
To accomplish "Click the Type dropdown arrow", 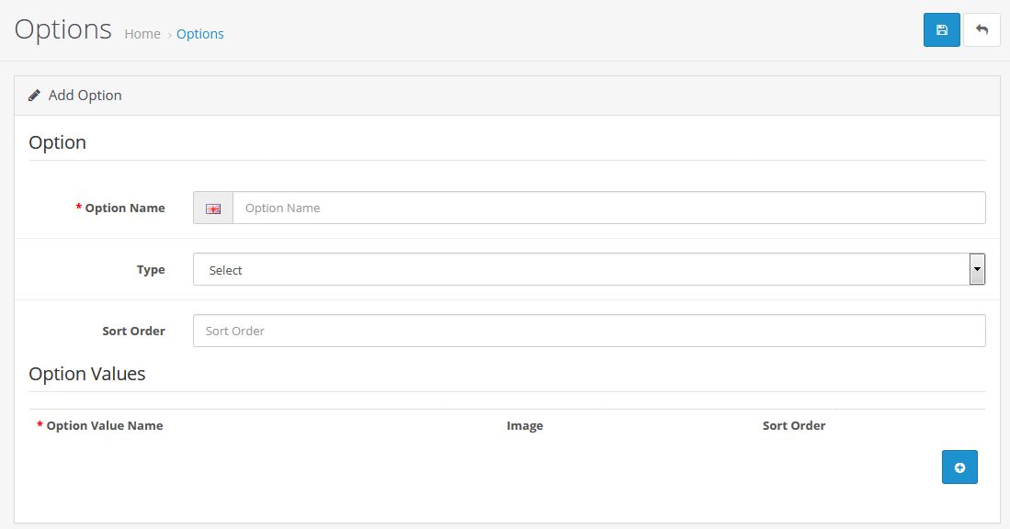I will (977, 270).
